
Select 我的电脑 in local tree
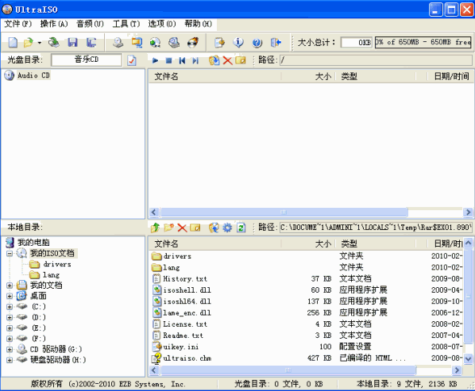coord(33,242)
